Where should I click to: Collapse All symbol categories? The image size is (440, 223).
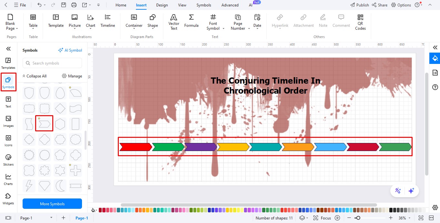click(x=35, y=76)
